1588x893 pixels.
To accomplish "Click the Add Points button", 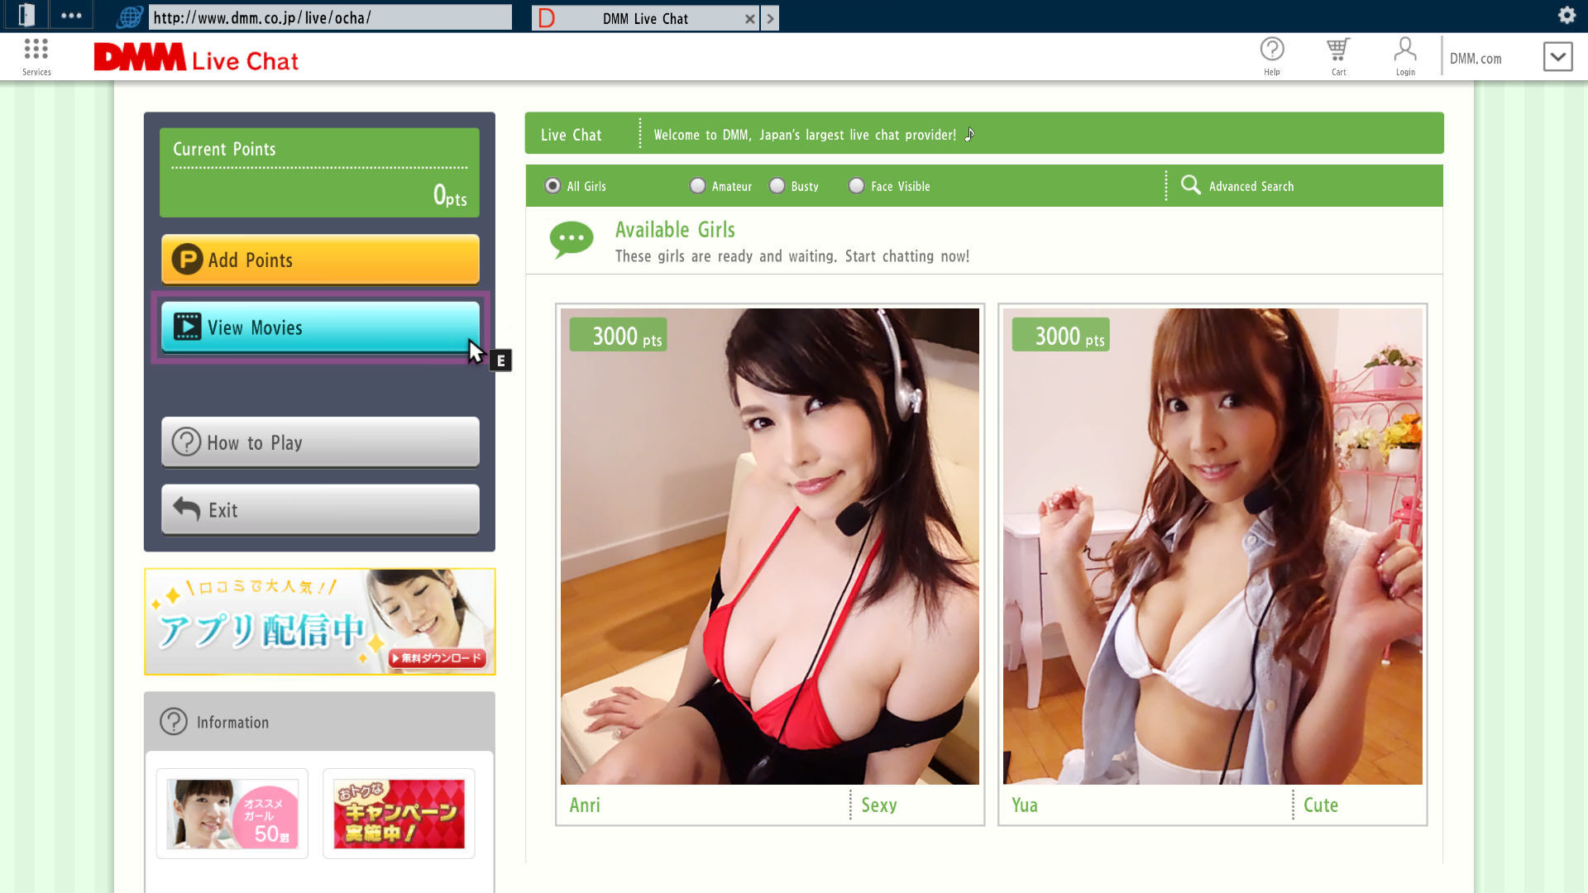I will coord(320,260).
